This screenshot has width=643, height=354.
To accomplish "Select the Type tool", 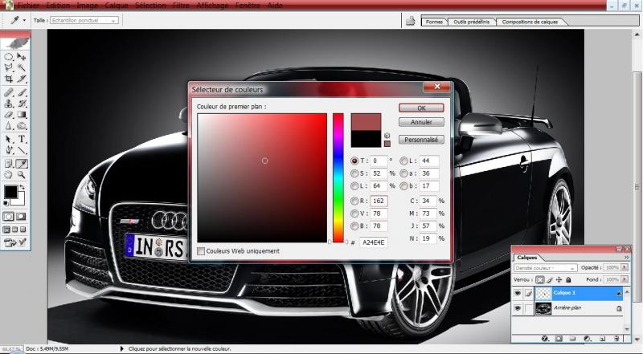I will [x=22, y=140].
